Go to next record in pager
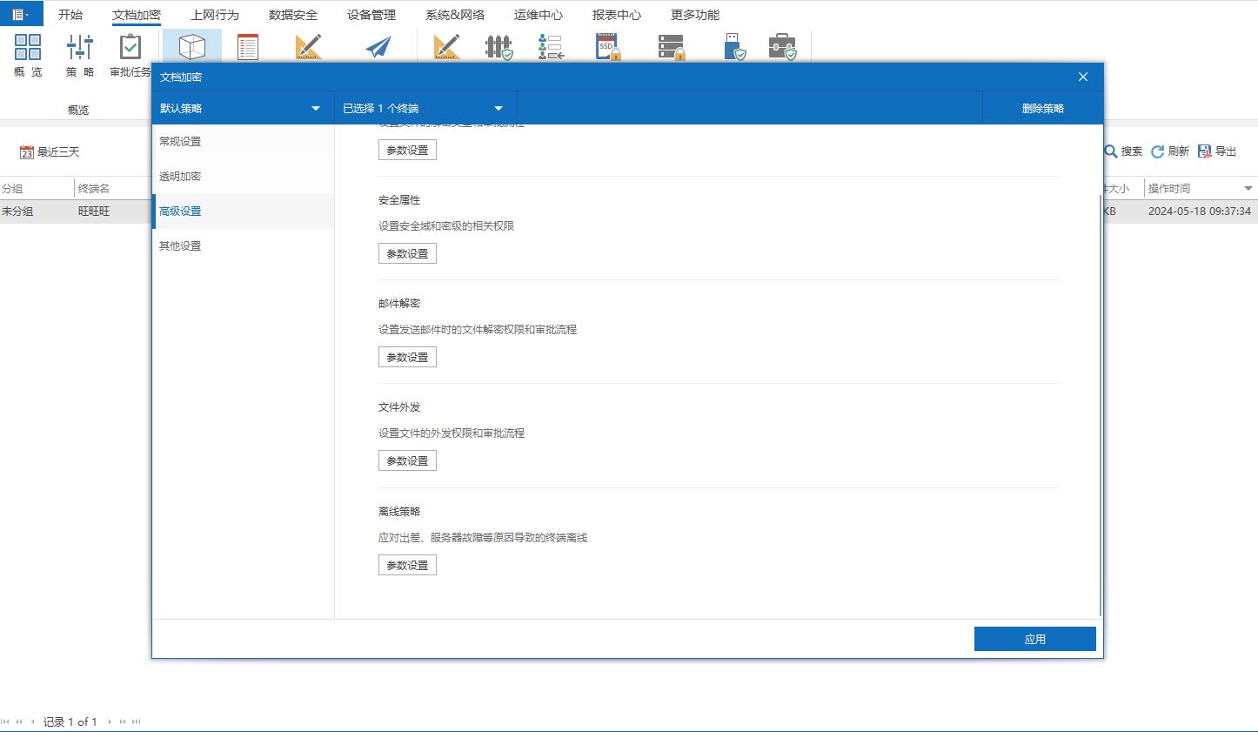The image size is (1258, 732). (110, 722)
